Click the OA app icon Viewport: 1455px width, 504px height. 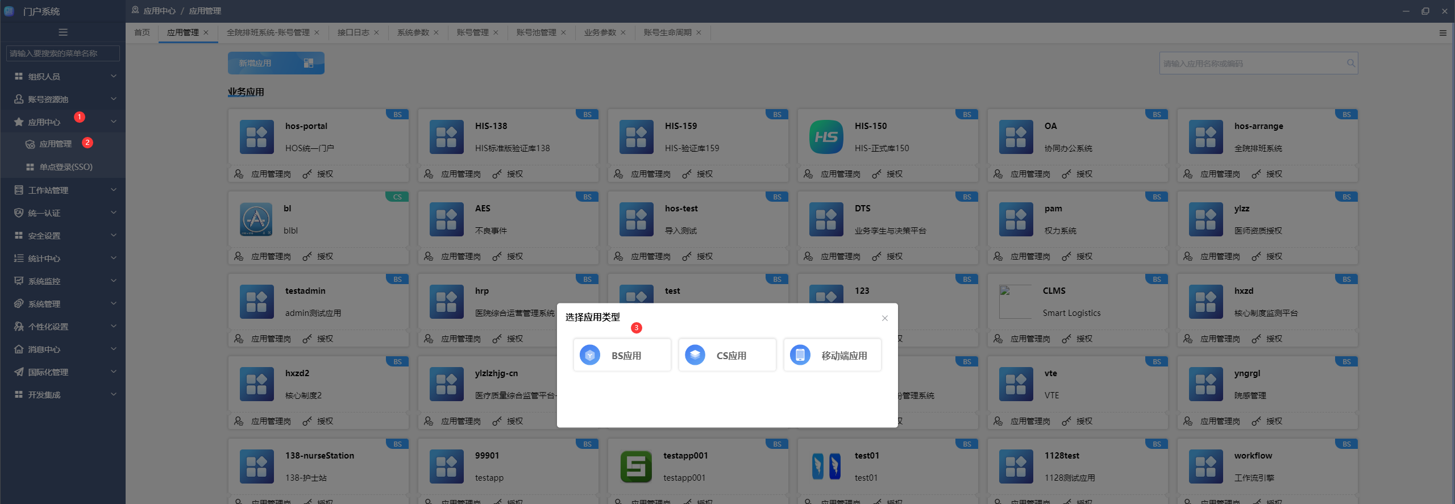[x=1016, y=137]
